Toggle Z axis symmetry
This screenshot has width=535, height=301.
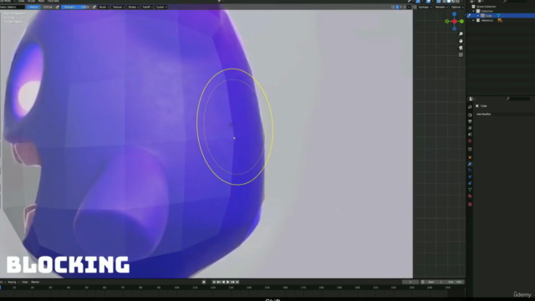click(x=405, y=7)
